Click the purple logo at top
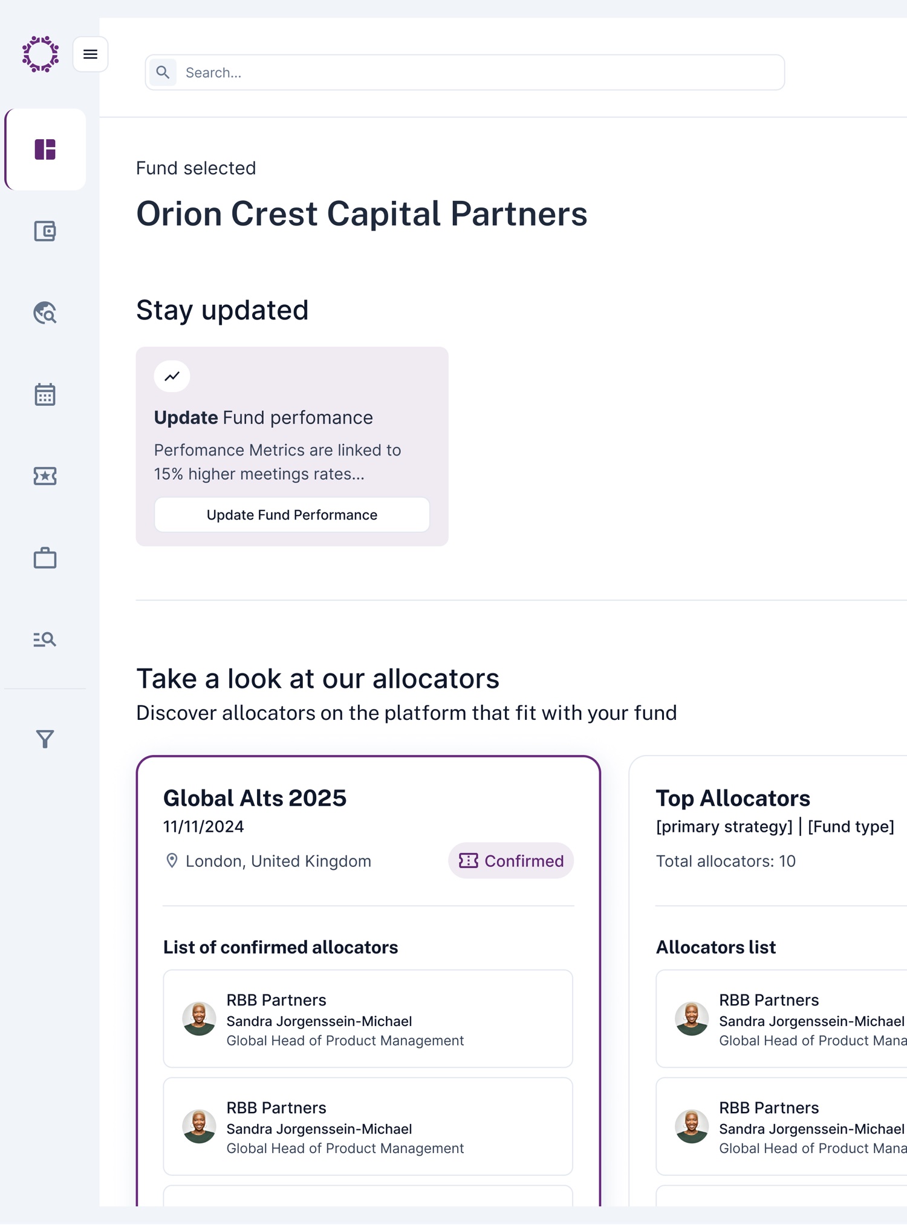Image resolution: width=907 pixels, height=1225 pixels. (x=41, y=54)
